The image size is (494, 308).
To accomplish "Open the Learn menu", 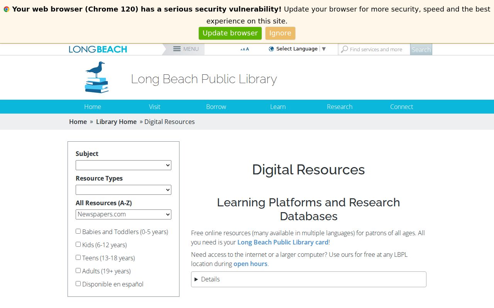I will (278, 107).
